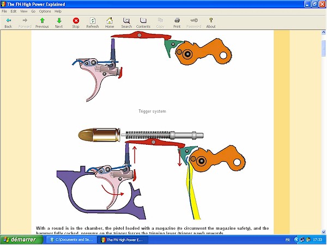Print the current page
The height and width of the screenshot is (245, 327).
(x=177, y=23)
